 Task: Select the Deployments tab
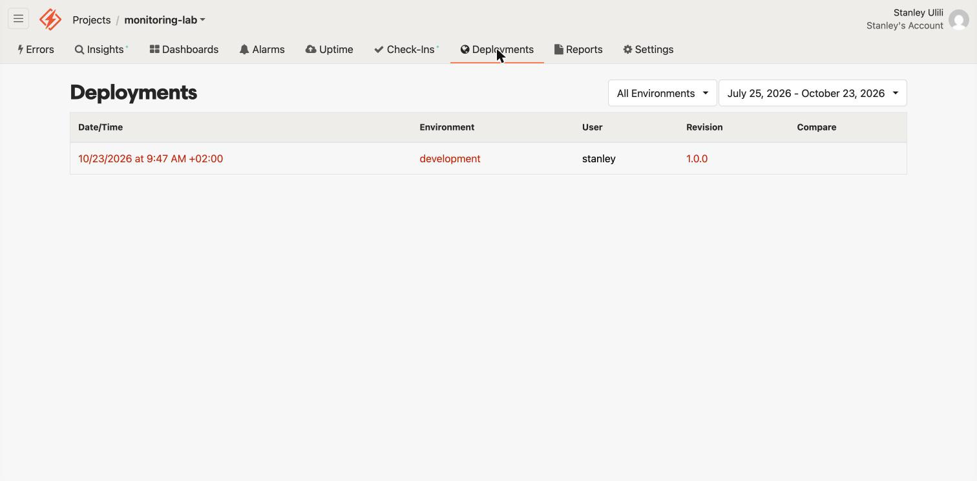[x=497, y=50]
